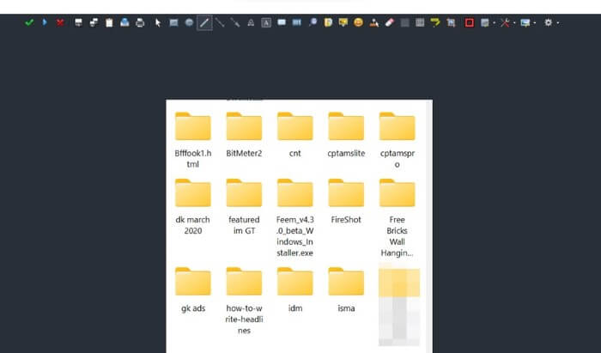Select the idm folder
Viewport: 601px width, 353px height.
tap(295, 290)
